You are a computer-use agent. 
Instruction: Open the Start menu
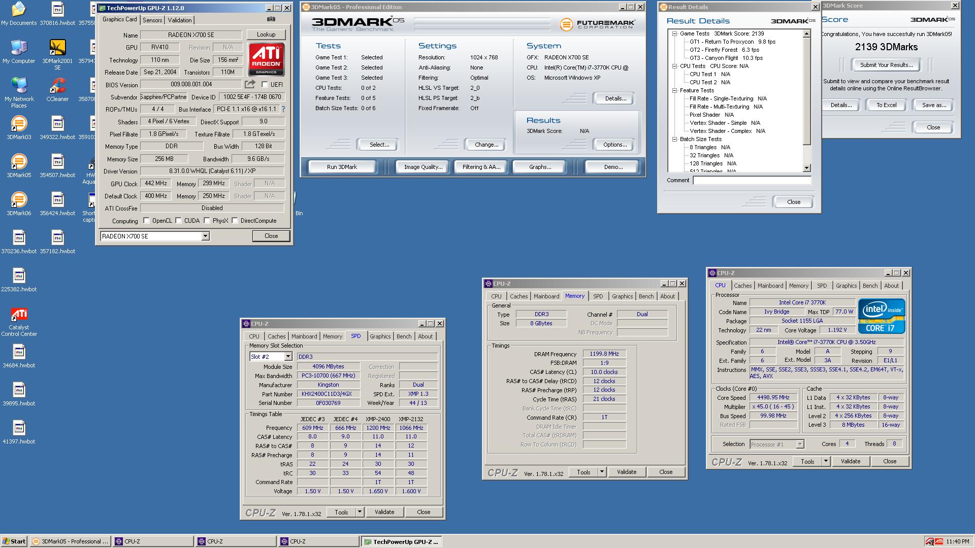[x=14, y=541]
